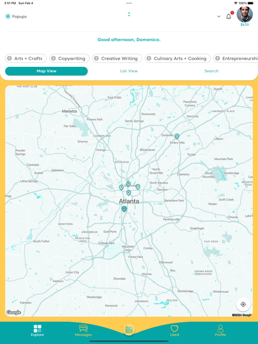Tap the Popups logo icon
This screenshot has height=344, width=258.
(x=8, y=17)
